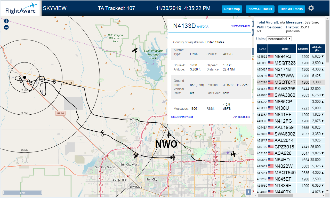330x198 pixels.
Task: Click US flag in SKW3395 row
Action: point(271,89)
